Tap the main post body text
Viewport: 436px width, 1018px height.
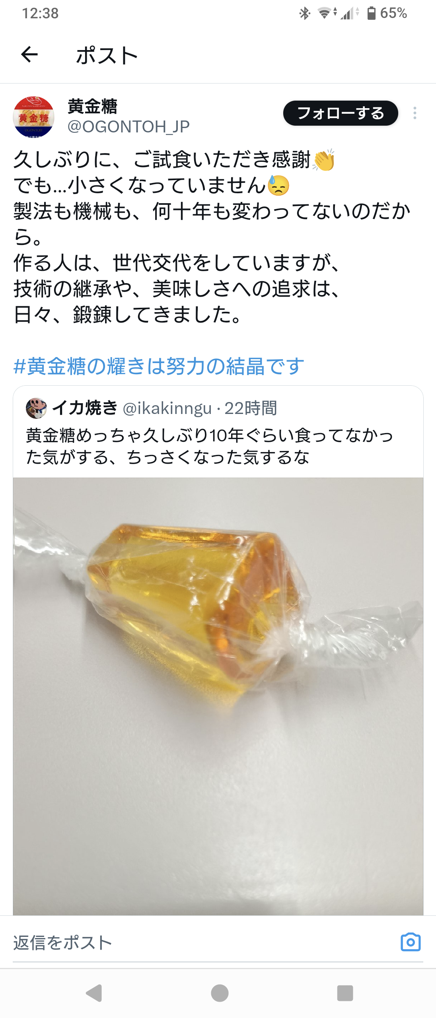pos(212,237)
